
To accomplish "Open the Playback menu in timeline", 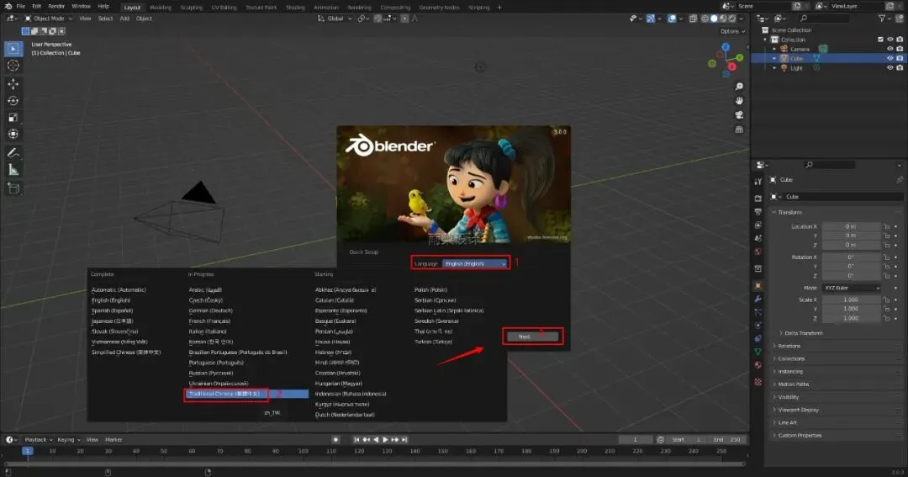I will click(38, 440).
